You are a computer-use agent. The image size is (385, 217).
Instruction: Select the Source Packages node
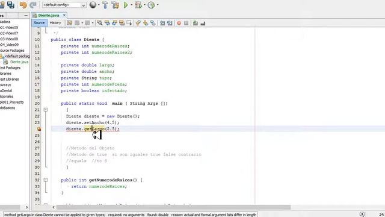(12, 51)
